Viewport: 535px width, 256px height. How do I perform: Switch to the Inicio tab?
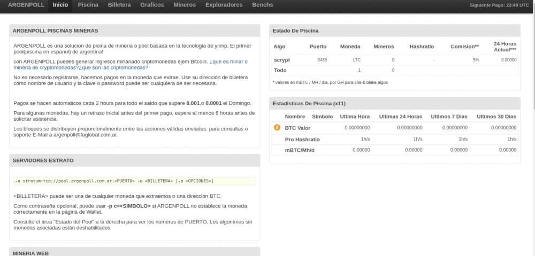pos(60,5)
